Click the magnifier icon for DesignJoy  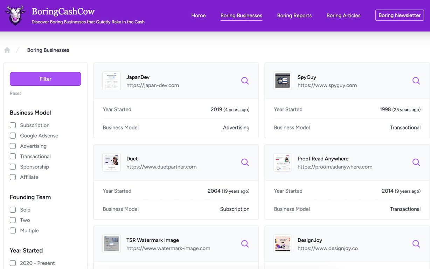coord(416,244)
